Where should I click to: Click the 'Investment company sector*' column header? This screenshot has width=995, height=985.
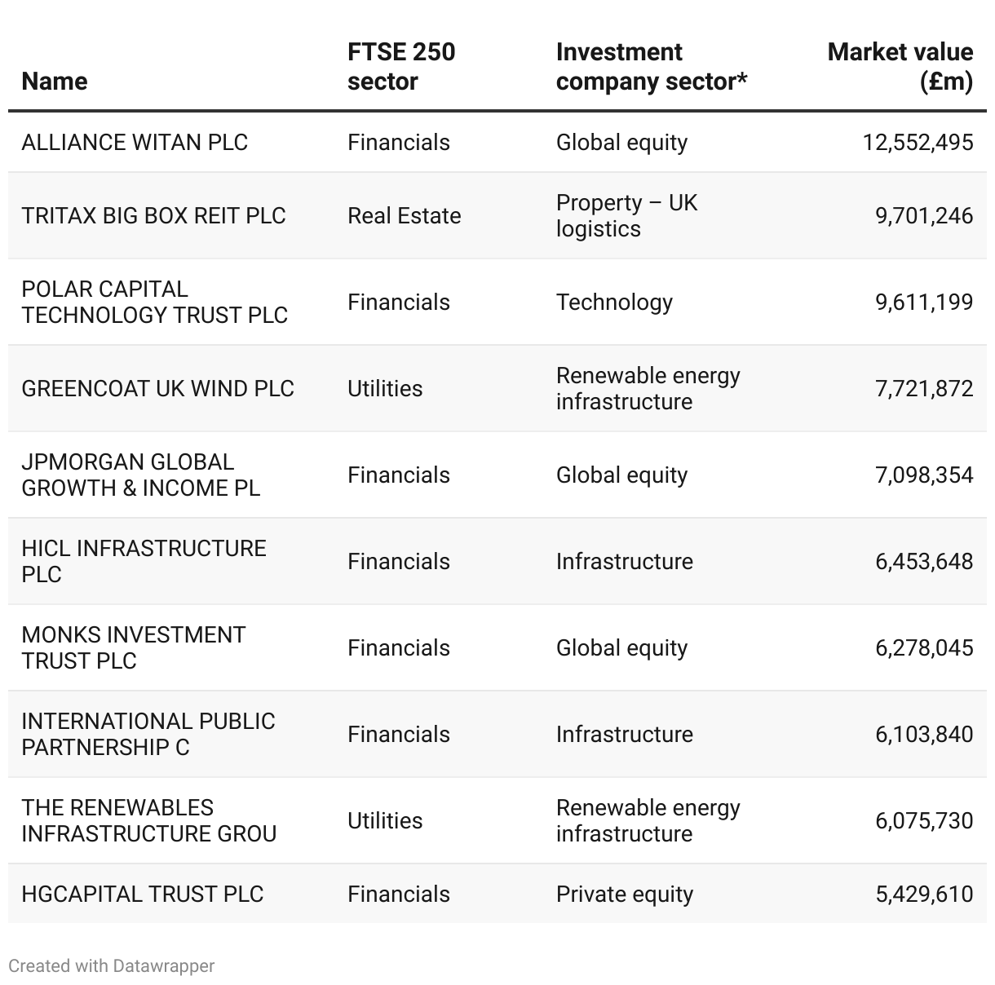(x=651, y=67)
